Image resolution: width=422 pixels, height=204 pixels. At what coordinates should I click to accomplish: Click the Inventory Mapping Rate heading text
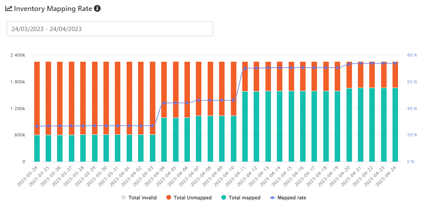[x=53, y=8]
